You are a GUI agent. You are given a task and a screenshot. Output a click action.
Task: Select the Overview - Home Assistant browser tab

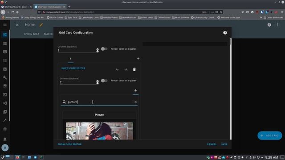pos(49,7)
